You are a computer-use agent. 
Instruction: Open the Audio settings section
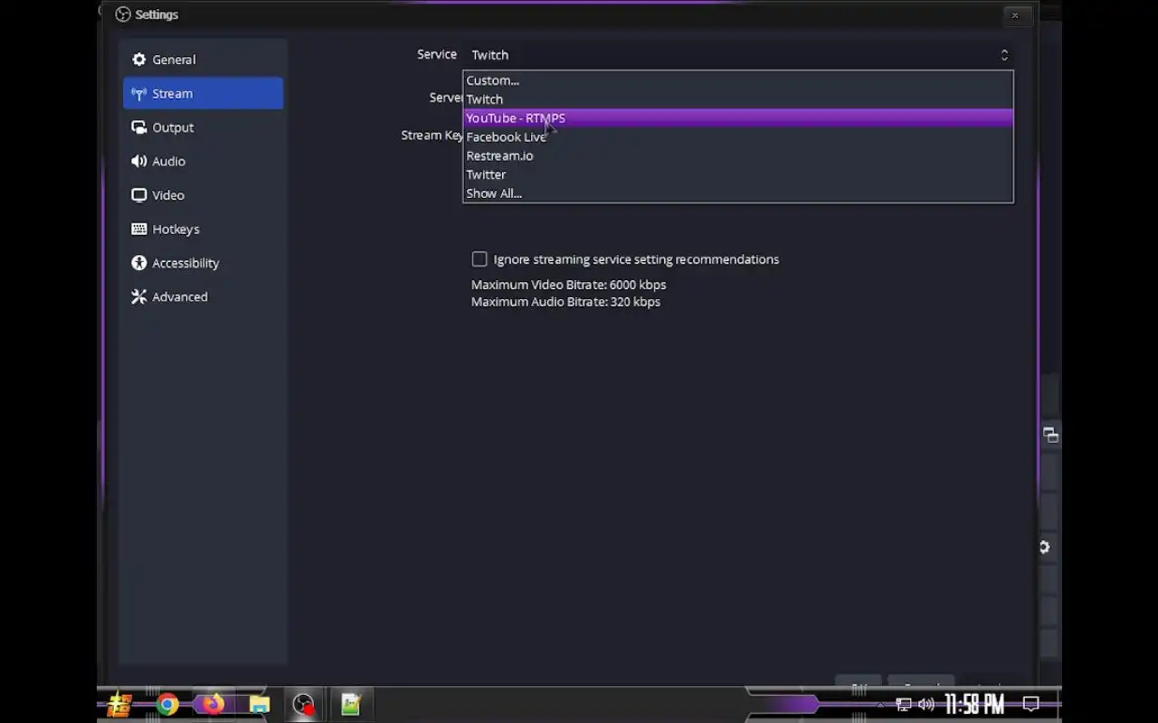[203, 161]
